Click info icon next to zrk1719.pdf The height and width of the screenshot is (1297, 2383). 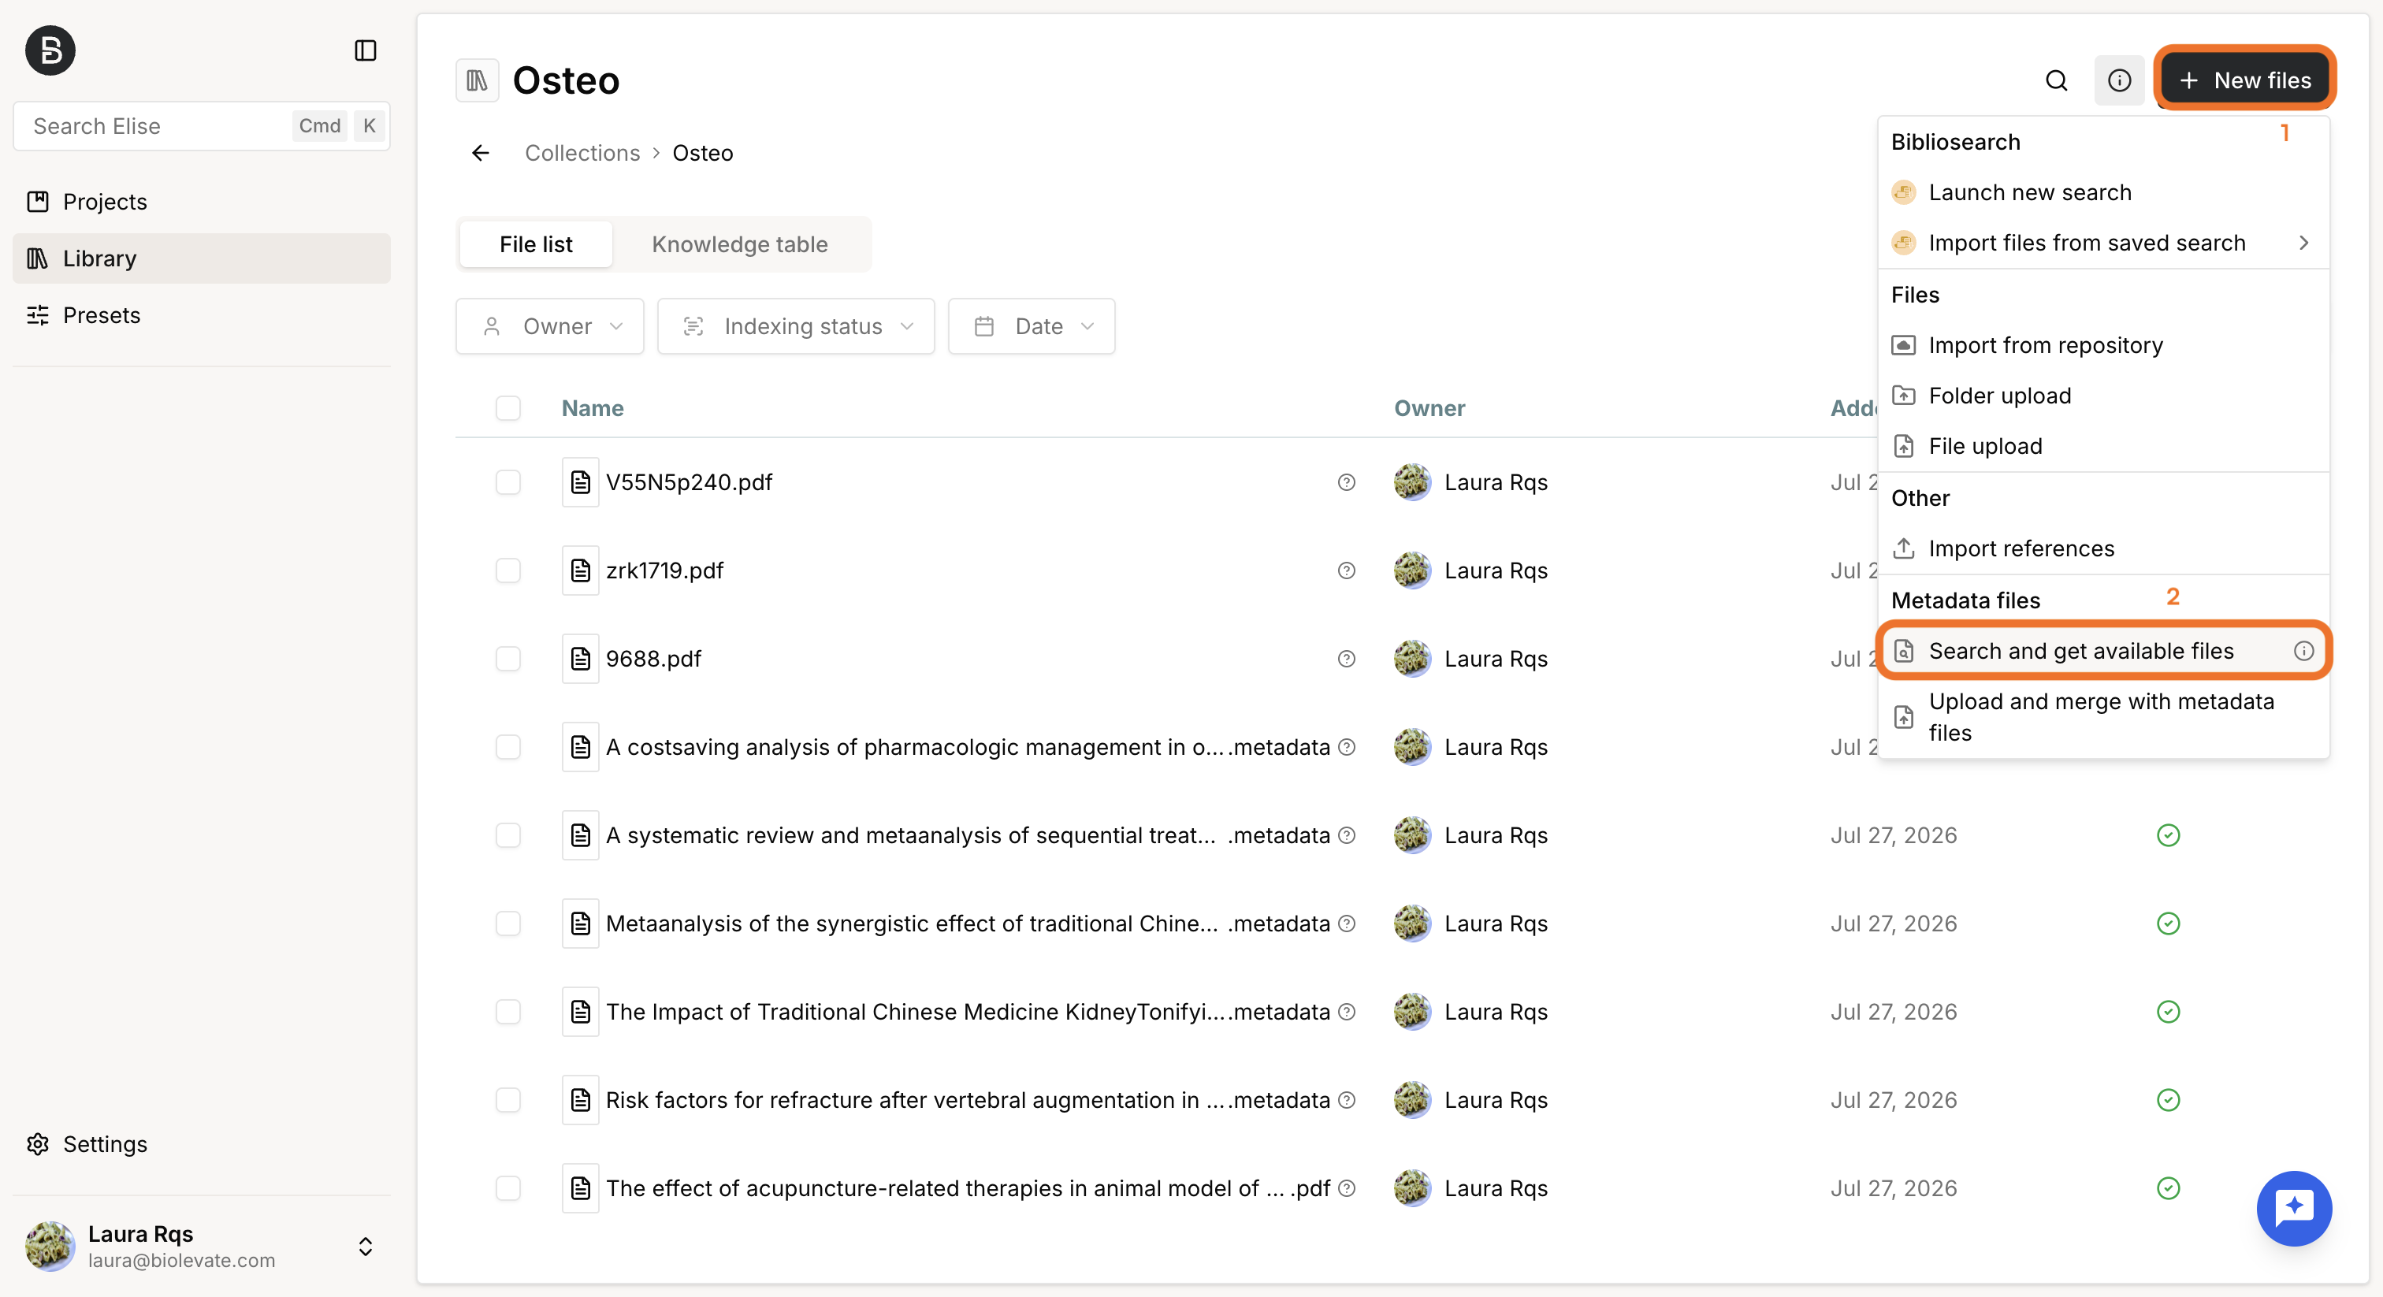[1346, 570]
